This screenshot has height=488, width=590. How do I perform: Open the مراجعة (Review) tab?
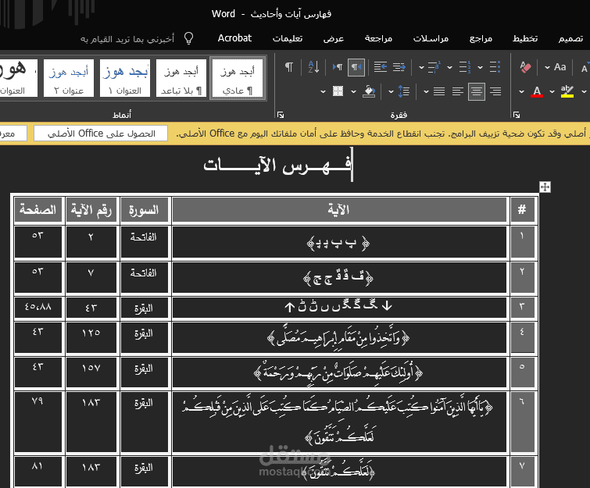tap(378, 38)
